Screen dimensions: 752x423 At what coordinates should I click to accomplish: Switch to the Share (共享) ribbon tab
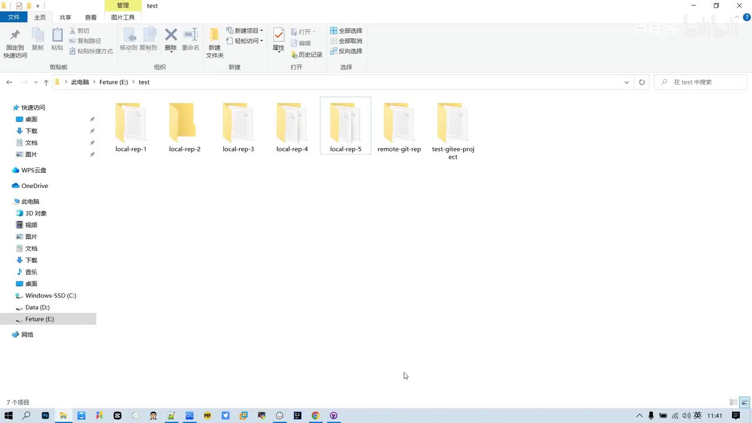point(65,18)
